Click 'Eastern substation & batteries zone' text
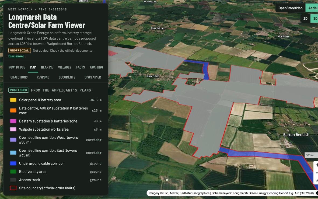This screenshot has width=318, height=199. pyautogui.click(x=48, y=121)
